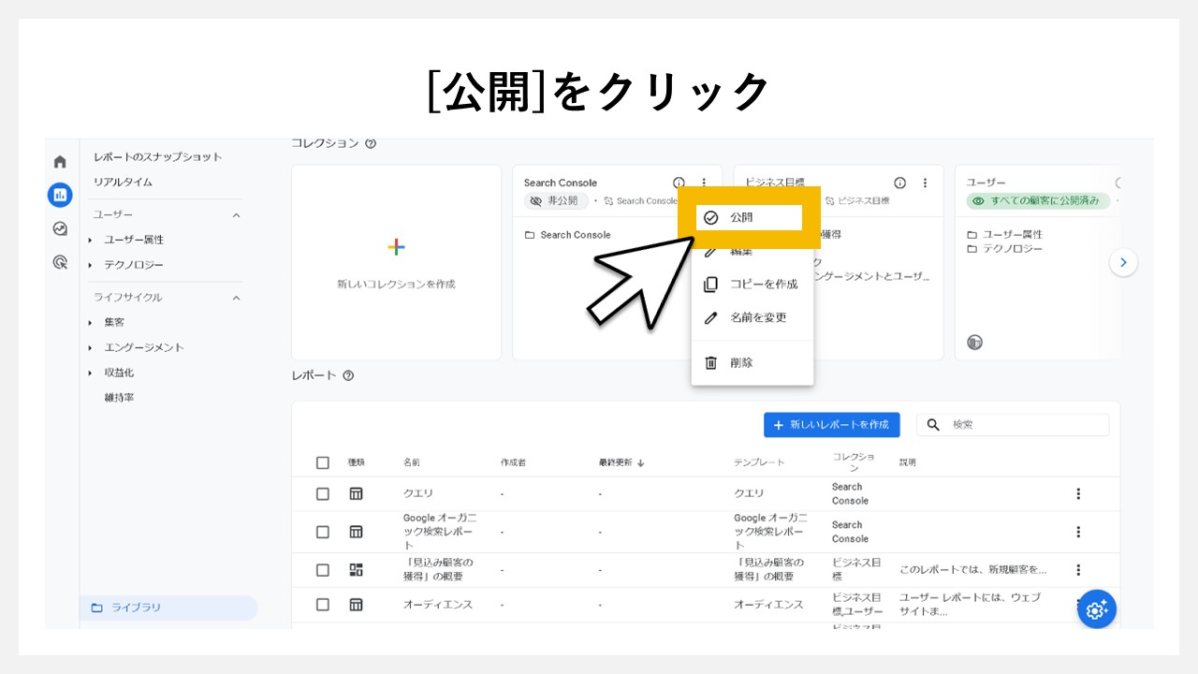Screen dimensions: 1198x674
Task: Click the settings gear at bottom right
Action: tap(1096, 609)
